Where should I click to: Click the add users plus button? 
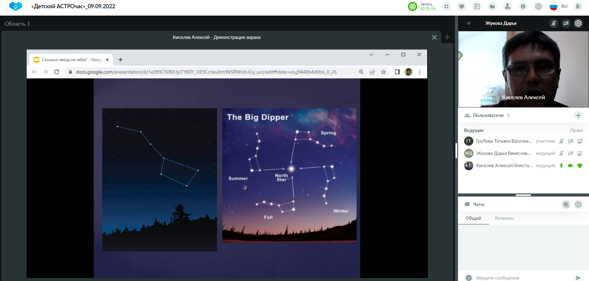[x=578, y=115]
